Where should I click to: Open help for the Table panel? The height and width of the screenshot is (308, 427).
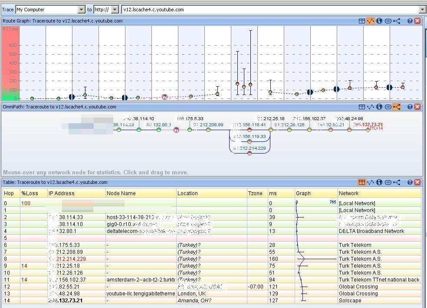pos(410,183)
